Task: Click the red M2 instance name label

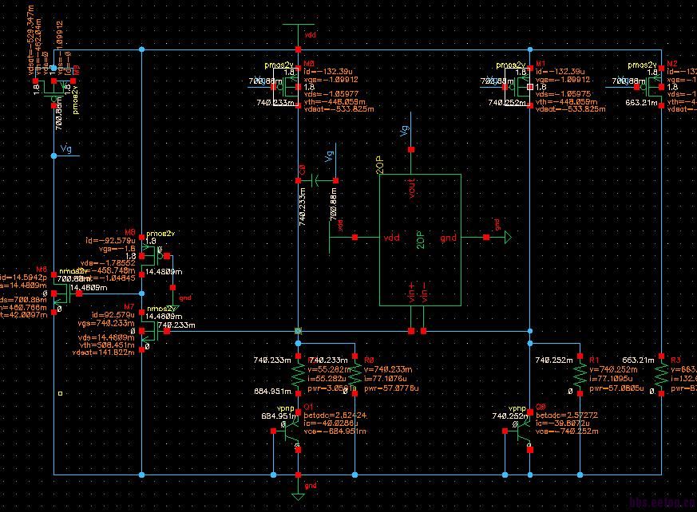Action: coord(672,64)
